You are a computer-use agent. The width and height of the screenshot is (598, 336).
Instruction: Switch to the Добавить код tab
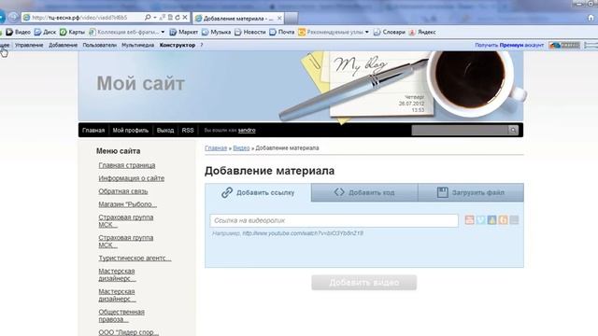point(364,192)
